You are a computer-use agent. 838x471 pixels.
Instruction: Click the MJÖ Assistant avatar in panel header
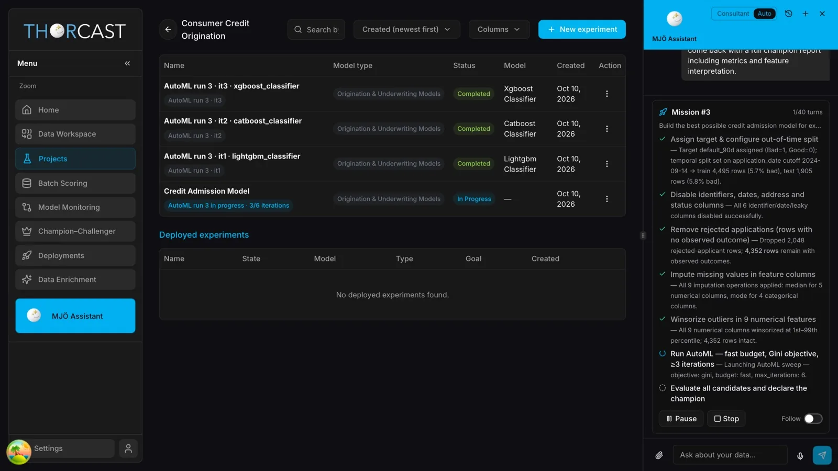click(x=675, y=19)
